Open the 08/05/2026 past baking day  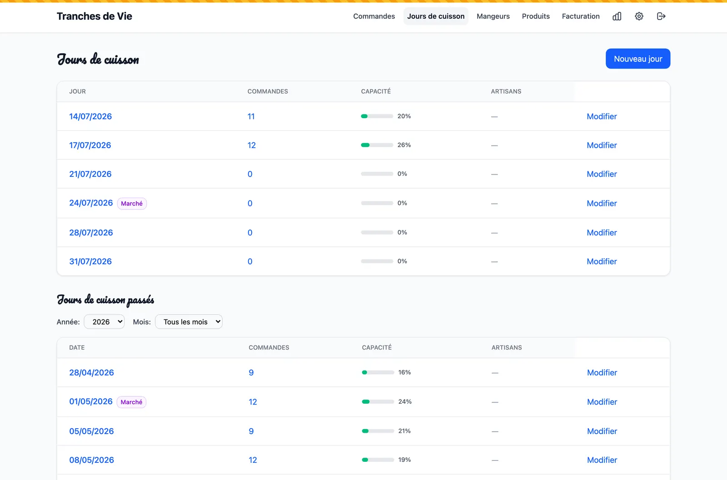pos(91,460)
